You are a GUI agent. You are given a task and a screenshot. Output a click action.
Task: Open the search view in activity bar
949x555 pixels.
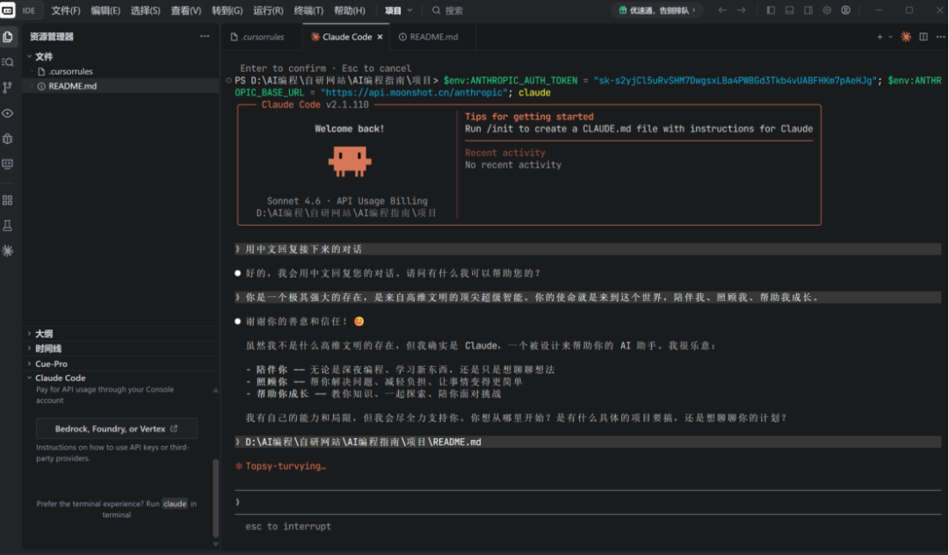tap(8, 62)
